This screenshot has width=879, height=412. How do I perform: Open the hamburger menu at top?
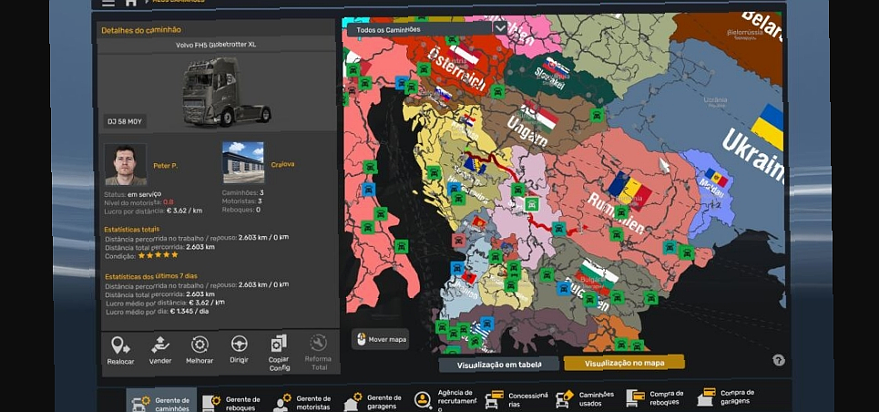108,3
